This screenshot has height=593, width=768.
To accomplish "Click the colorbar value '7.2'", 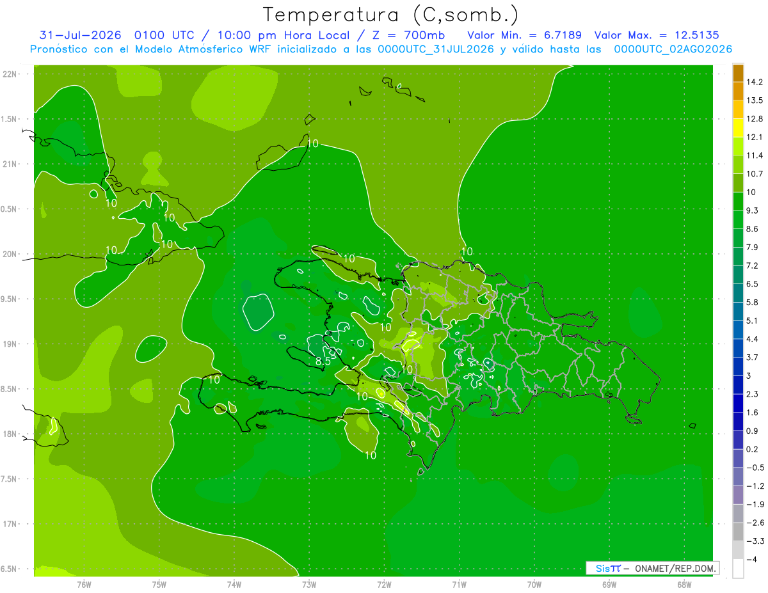I will [753, 265].
